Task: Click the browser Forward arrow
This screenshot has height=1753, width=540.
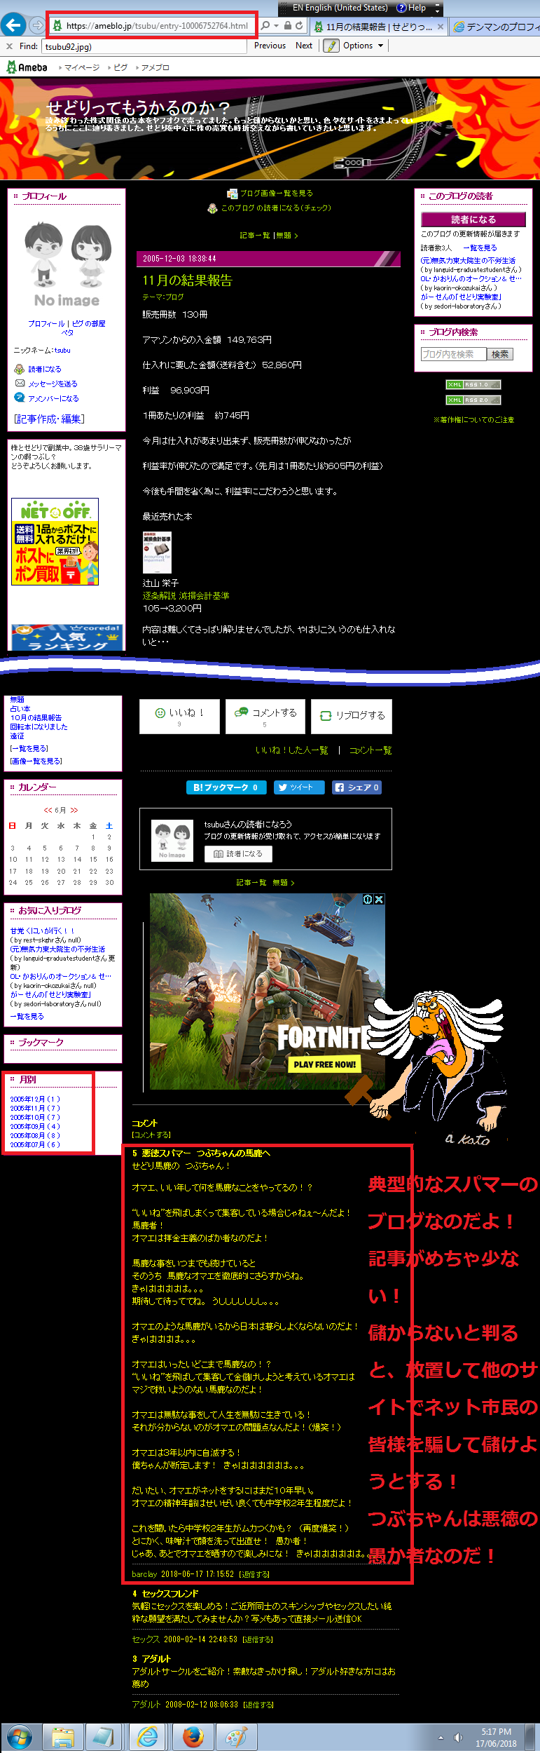Action: click(x=36, y=26)
